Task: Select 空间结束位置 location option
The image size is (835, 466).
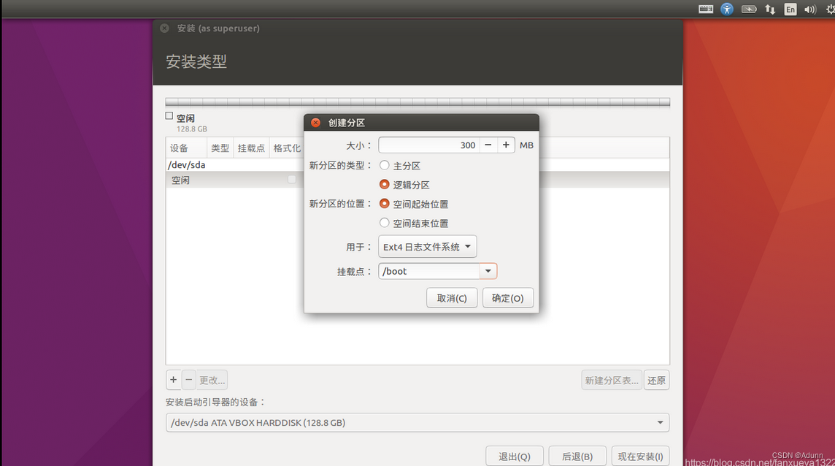Action: 385,223
